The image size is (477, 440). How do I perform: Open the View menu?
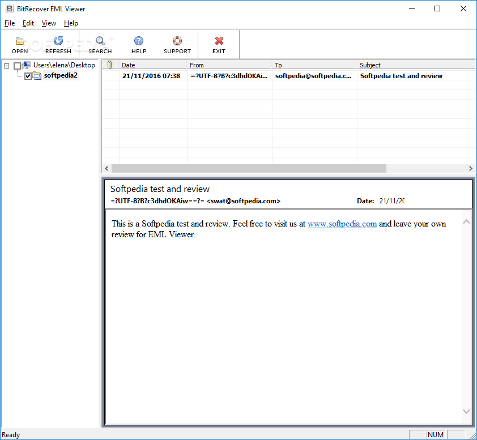tap(49, 23)
